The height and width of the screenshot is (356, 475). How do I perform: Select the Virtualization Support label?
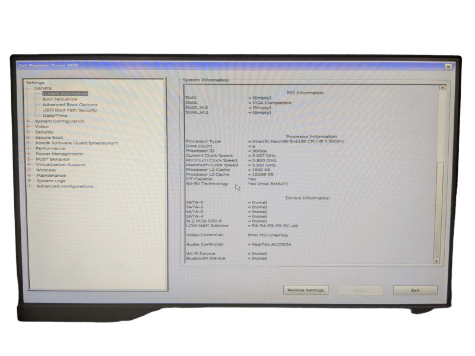click(61, 165)
